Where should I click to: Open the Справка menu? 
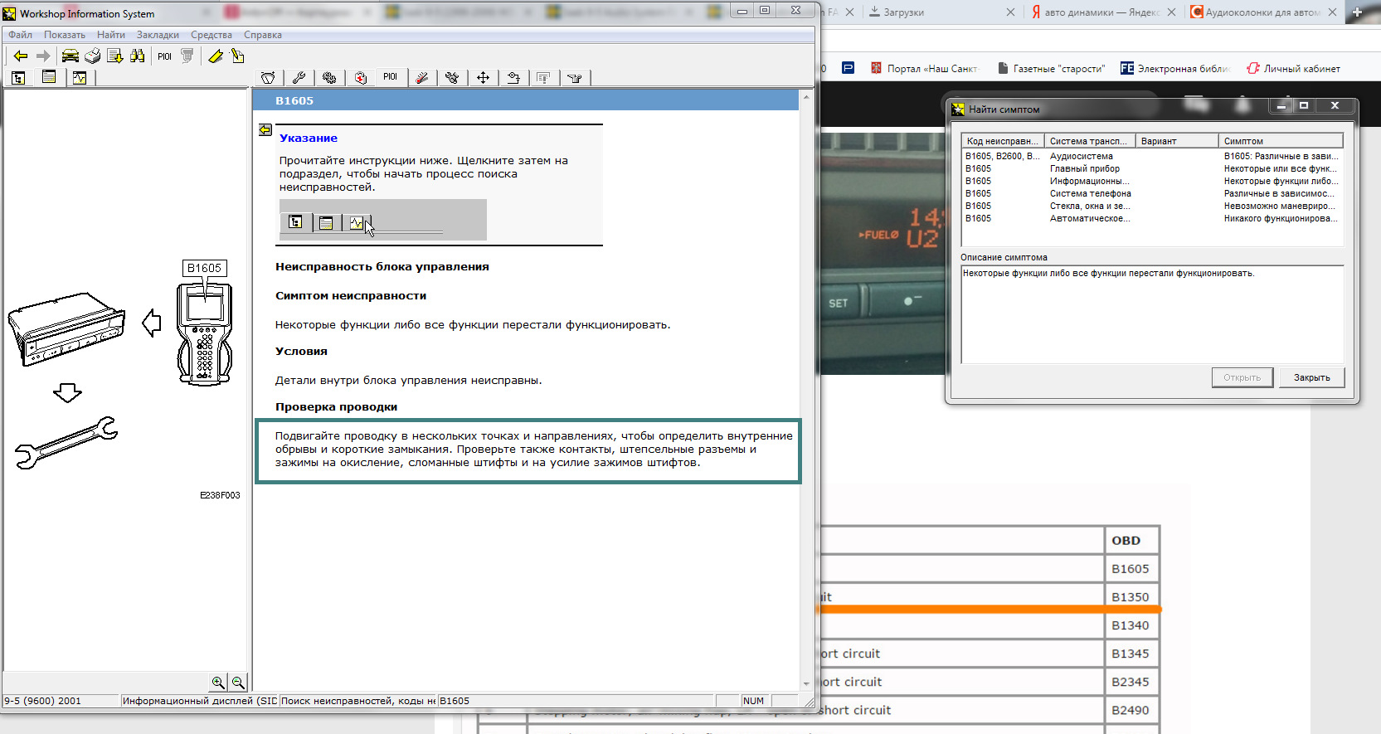point(262,35)
